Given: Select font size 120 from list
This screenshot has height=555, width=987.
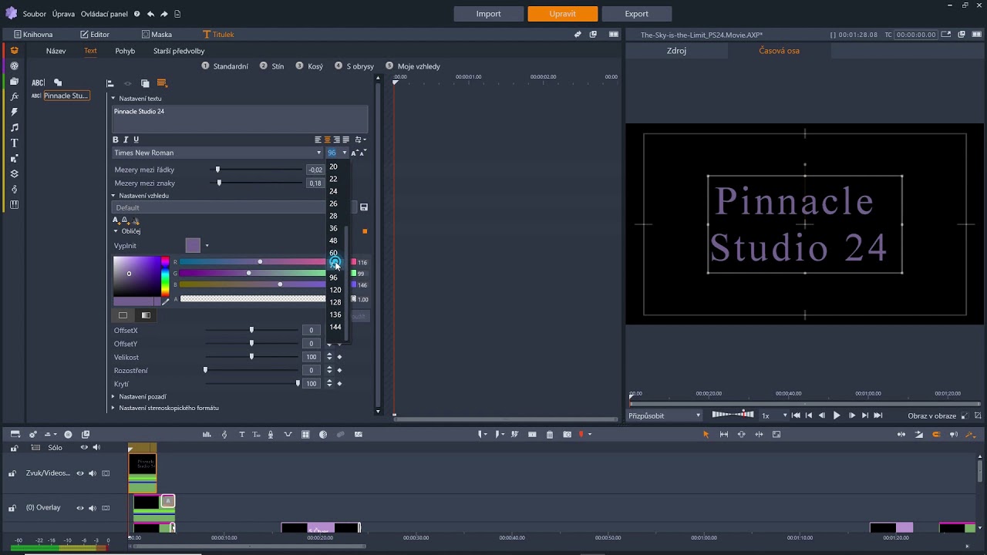Looking at the screenshot, I should pyautogui.click(x=335, y=290).
